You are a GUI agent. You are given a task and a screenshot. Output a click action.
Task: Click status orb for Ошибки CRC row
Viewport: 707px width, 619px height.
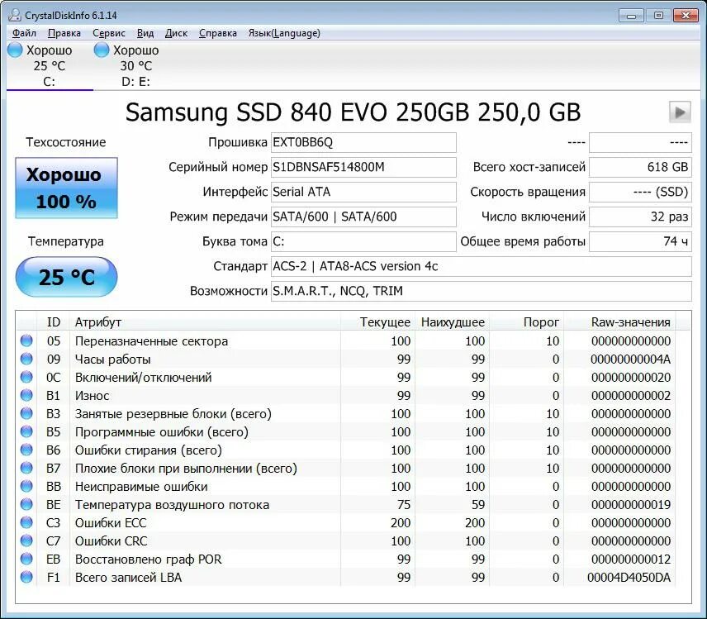click(x=26, y=540)
